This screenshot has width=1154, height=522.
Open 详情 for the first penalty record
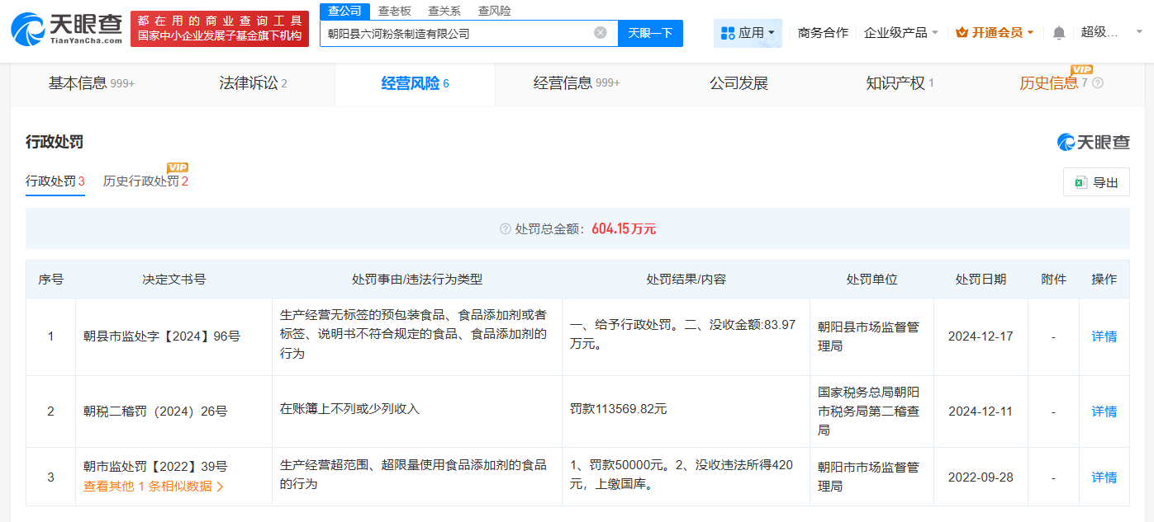tap(1104, 336)
